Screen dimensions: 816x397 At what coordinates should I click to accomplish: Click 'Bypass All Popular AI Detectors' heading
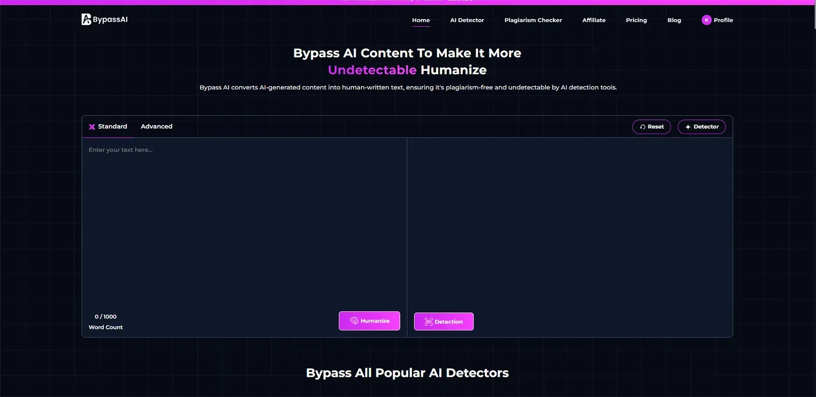pyautogui.click(x=407, y=373)
